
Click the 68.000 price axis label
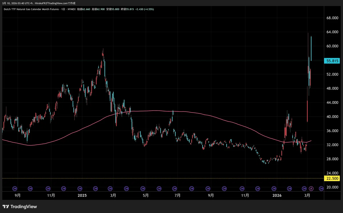pyautogui.click(x=332, y=18)
